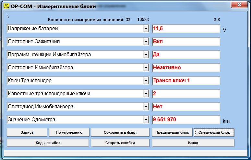Click Светодиод Иммобилайзера combo box text
The image size is (251, 160).
click(41, 107)
